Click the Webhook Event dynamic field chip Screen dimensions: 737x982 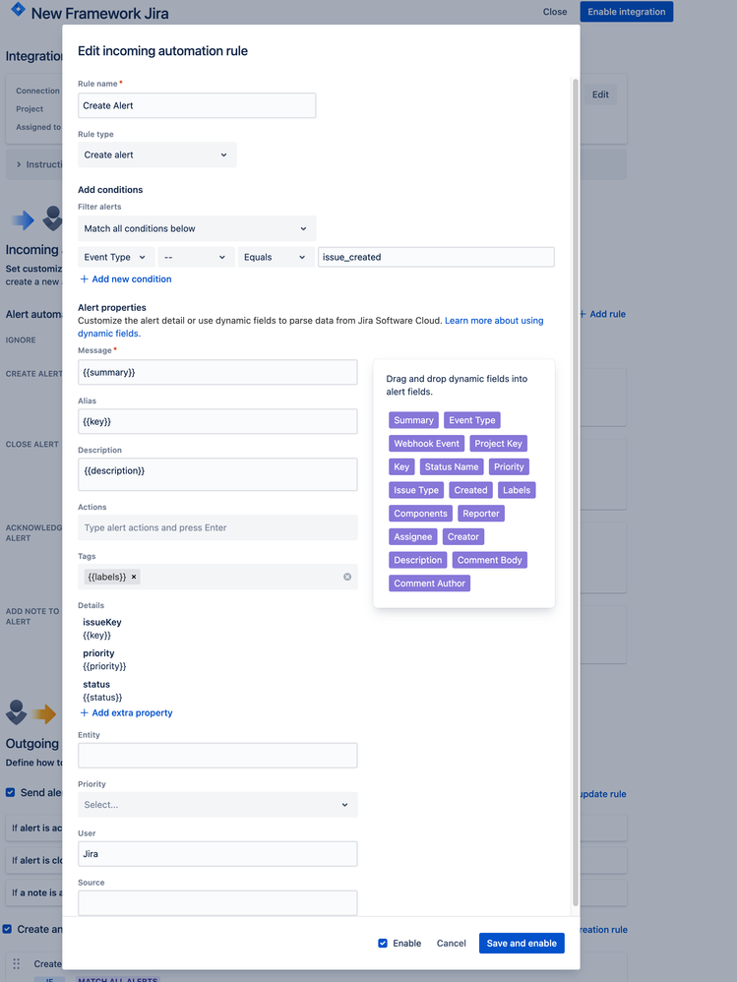pyautogui.click(x=426, y=444)
